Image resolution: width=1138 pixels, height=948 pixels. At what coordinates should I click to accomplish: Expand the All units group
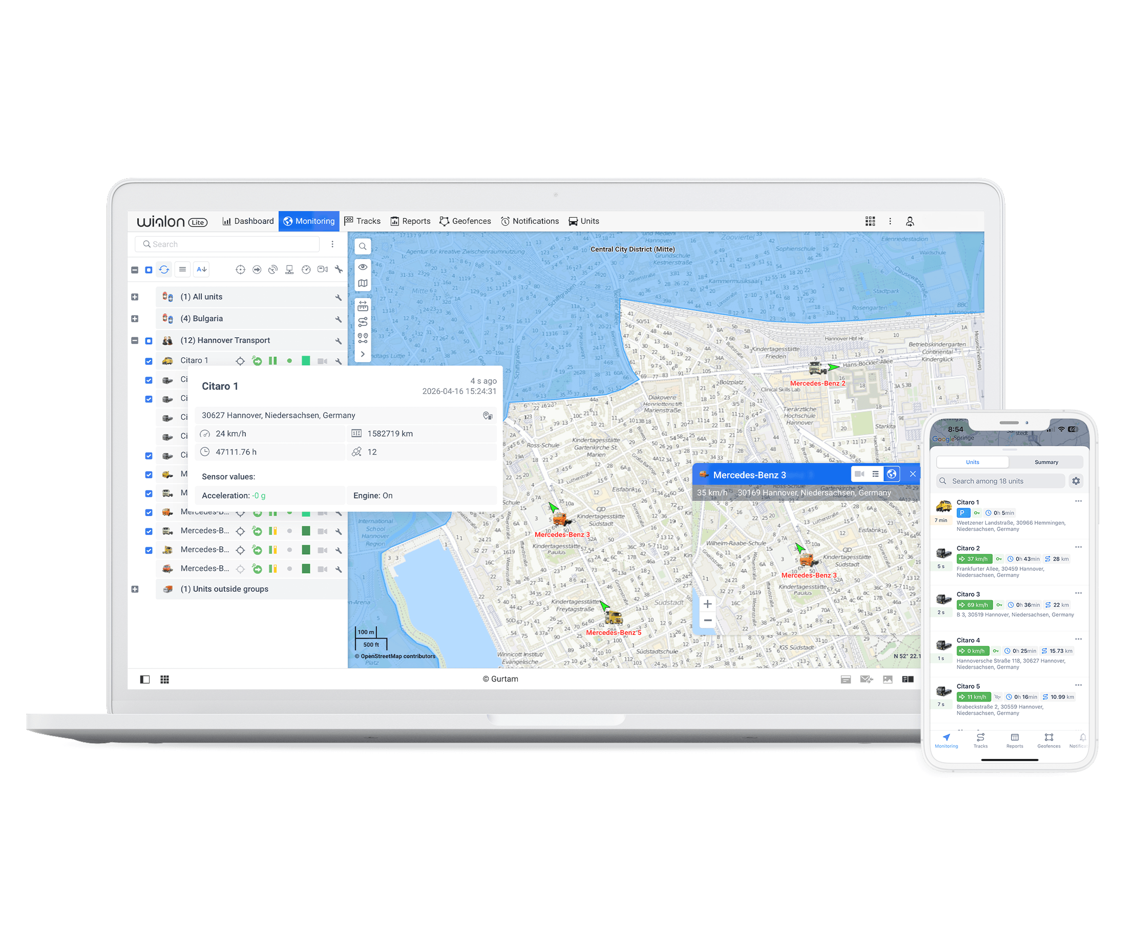(135, 297)
